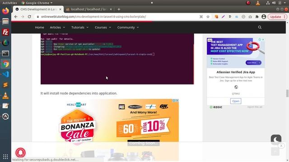
Task: Expand the Tutorials dropdown menu
Action: pyautogui.click(x=80, y=27)
